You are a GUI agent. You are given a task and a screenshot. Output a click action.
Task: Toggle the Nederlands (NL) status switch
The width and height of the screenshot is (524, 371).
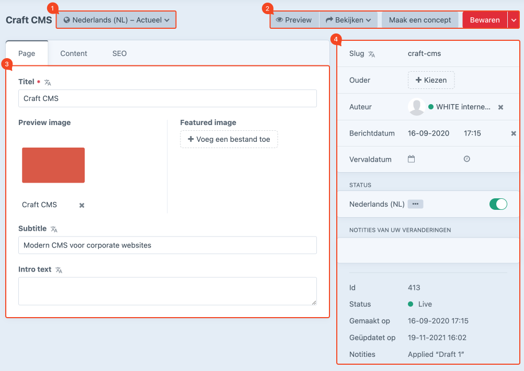(x=498, y=204)
